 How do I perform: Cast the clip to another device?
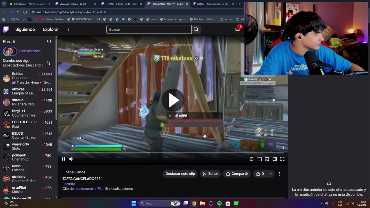tap(267, 159)
